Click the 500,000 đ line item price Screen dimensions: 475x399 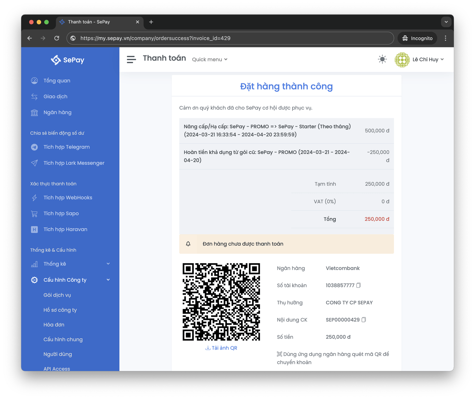coord(377,131)
